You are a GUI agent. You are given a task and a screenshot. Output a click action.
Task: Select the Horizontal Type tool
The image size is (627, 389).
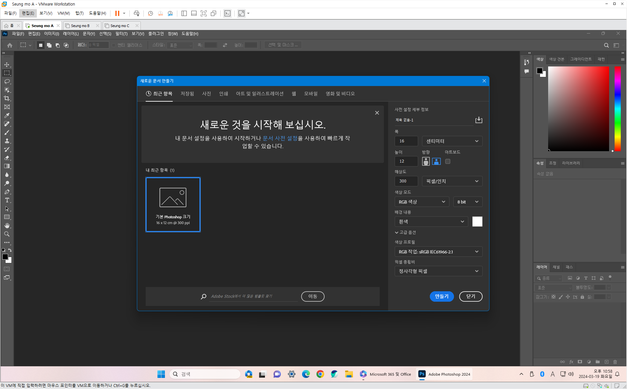point(7,200)
